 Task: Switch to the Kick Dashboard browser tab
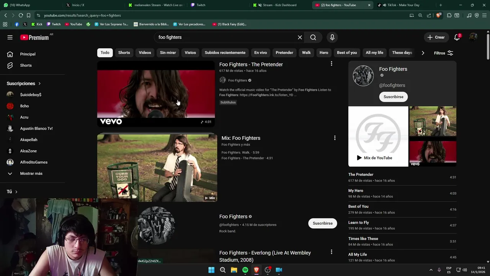click(x=280, y=5)
